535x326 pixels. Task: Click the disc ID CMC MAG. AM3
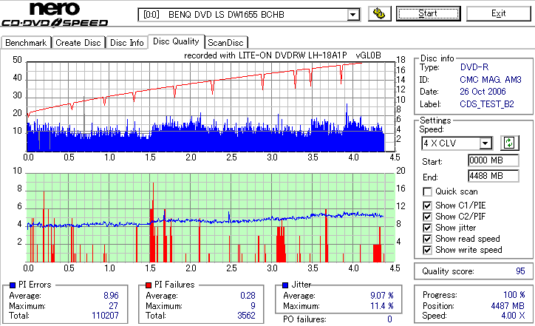491,80
